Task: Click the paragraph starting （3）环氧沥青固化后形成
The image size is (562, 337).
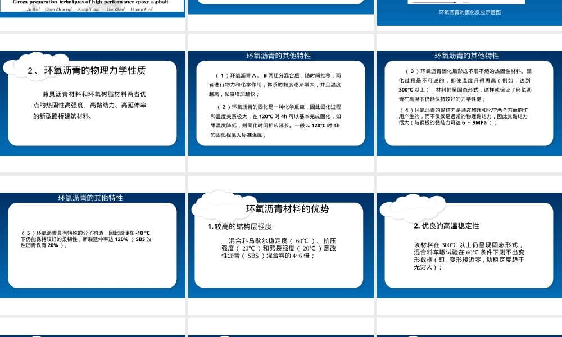Action: click(x=465, y=85)
